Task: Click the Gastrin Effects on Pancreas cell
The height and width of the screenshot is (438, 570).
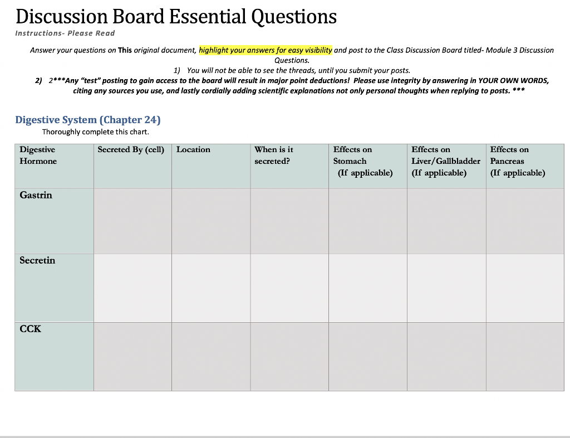Action: [525, 221]
